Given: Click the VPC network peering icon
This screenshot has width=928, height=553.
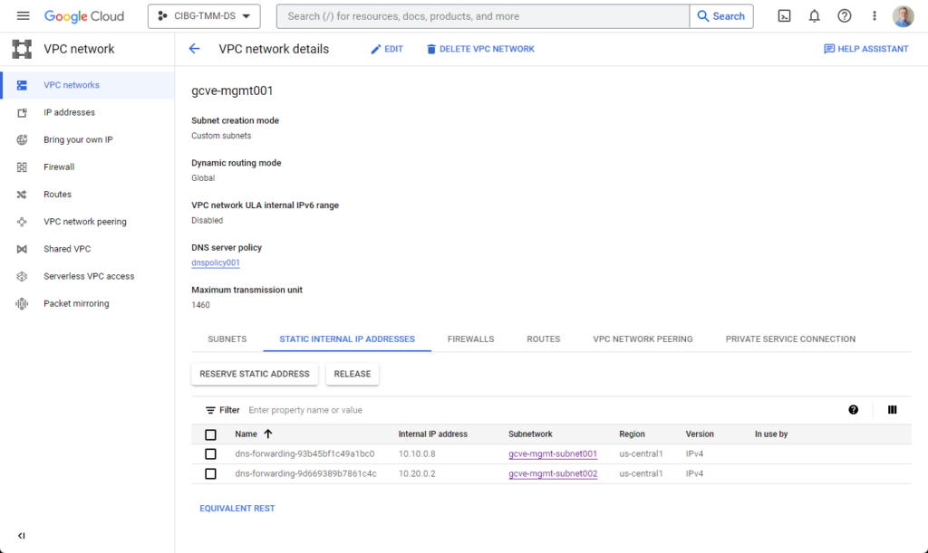Looking at the screenshot, I should (x=22, y=222).
